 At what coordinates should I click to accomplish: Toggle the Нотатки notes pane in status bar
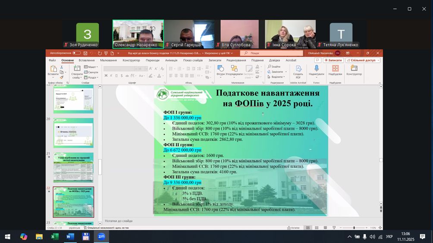click(293, 227)
